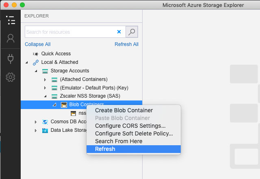Open the Explorer view in the sidebar

point(11,20)
